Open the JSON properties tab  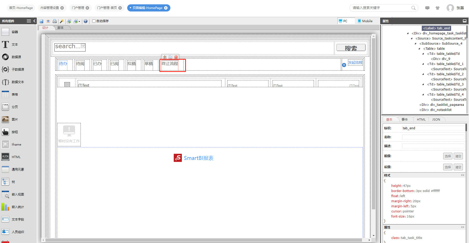tap(436, 120)
